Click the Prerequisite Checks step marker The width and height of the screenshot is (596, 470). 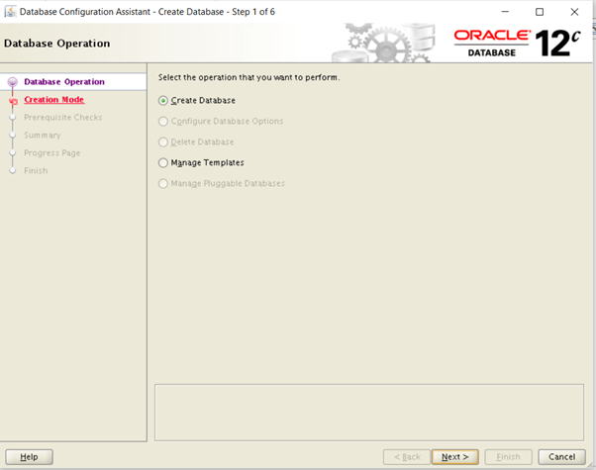[x=13, y=118]
